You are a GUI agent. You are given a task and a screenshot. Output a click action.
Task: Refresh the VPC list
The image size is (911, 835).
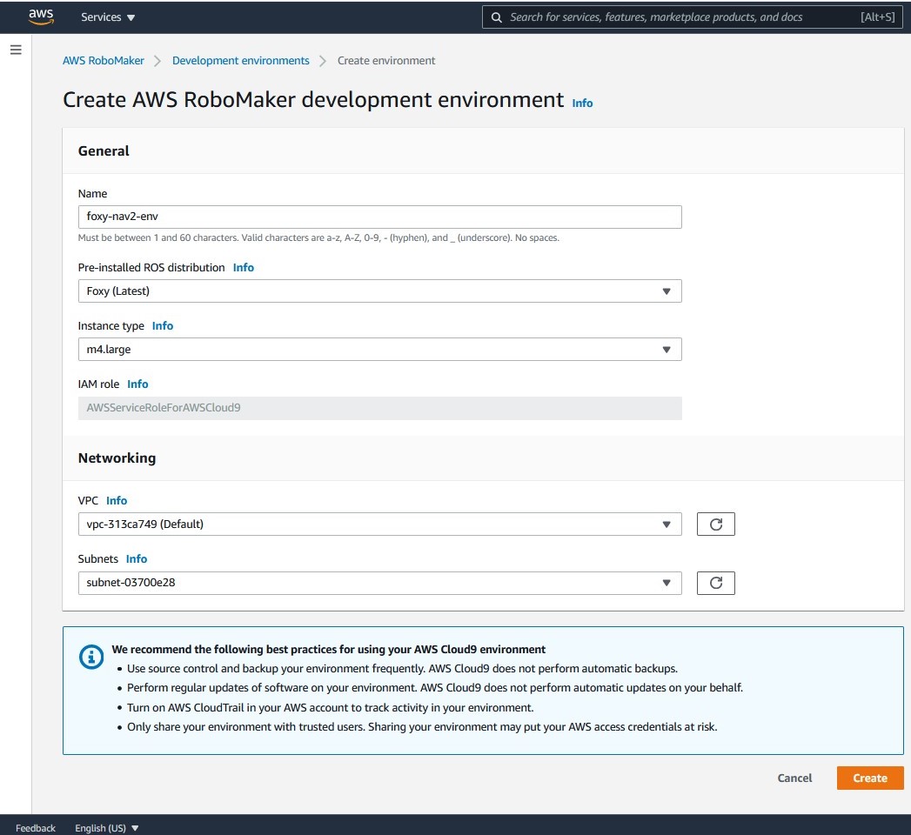[716, 524]
